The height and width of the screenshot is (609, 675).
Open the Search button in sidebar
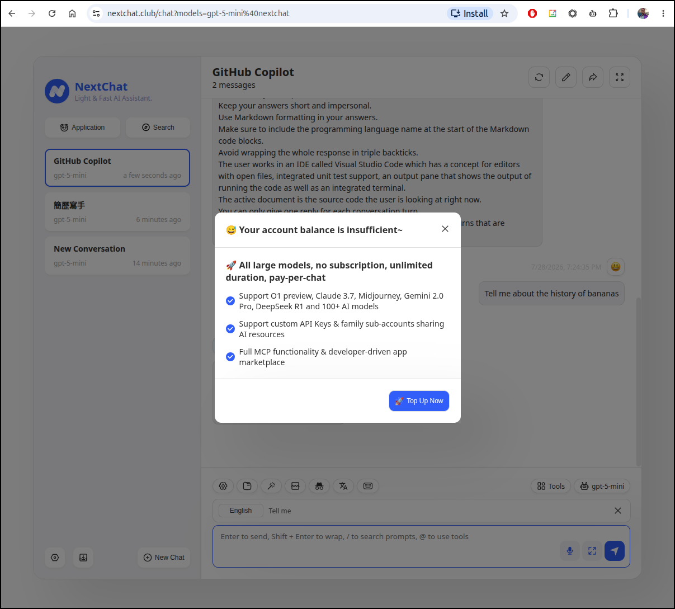158,128
